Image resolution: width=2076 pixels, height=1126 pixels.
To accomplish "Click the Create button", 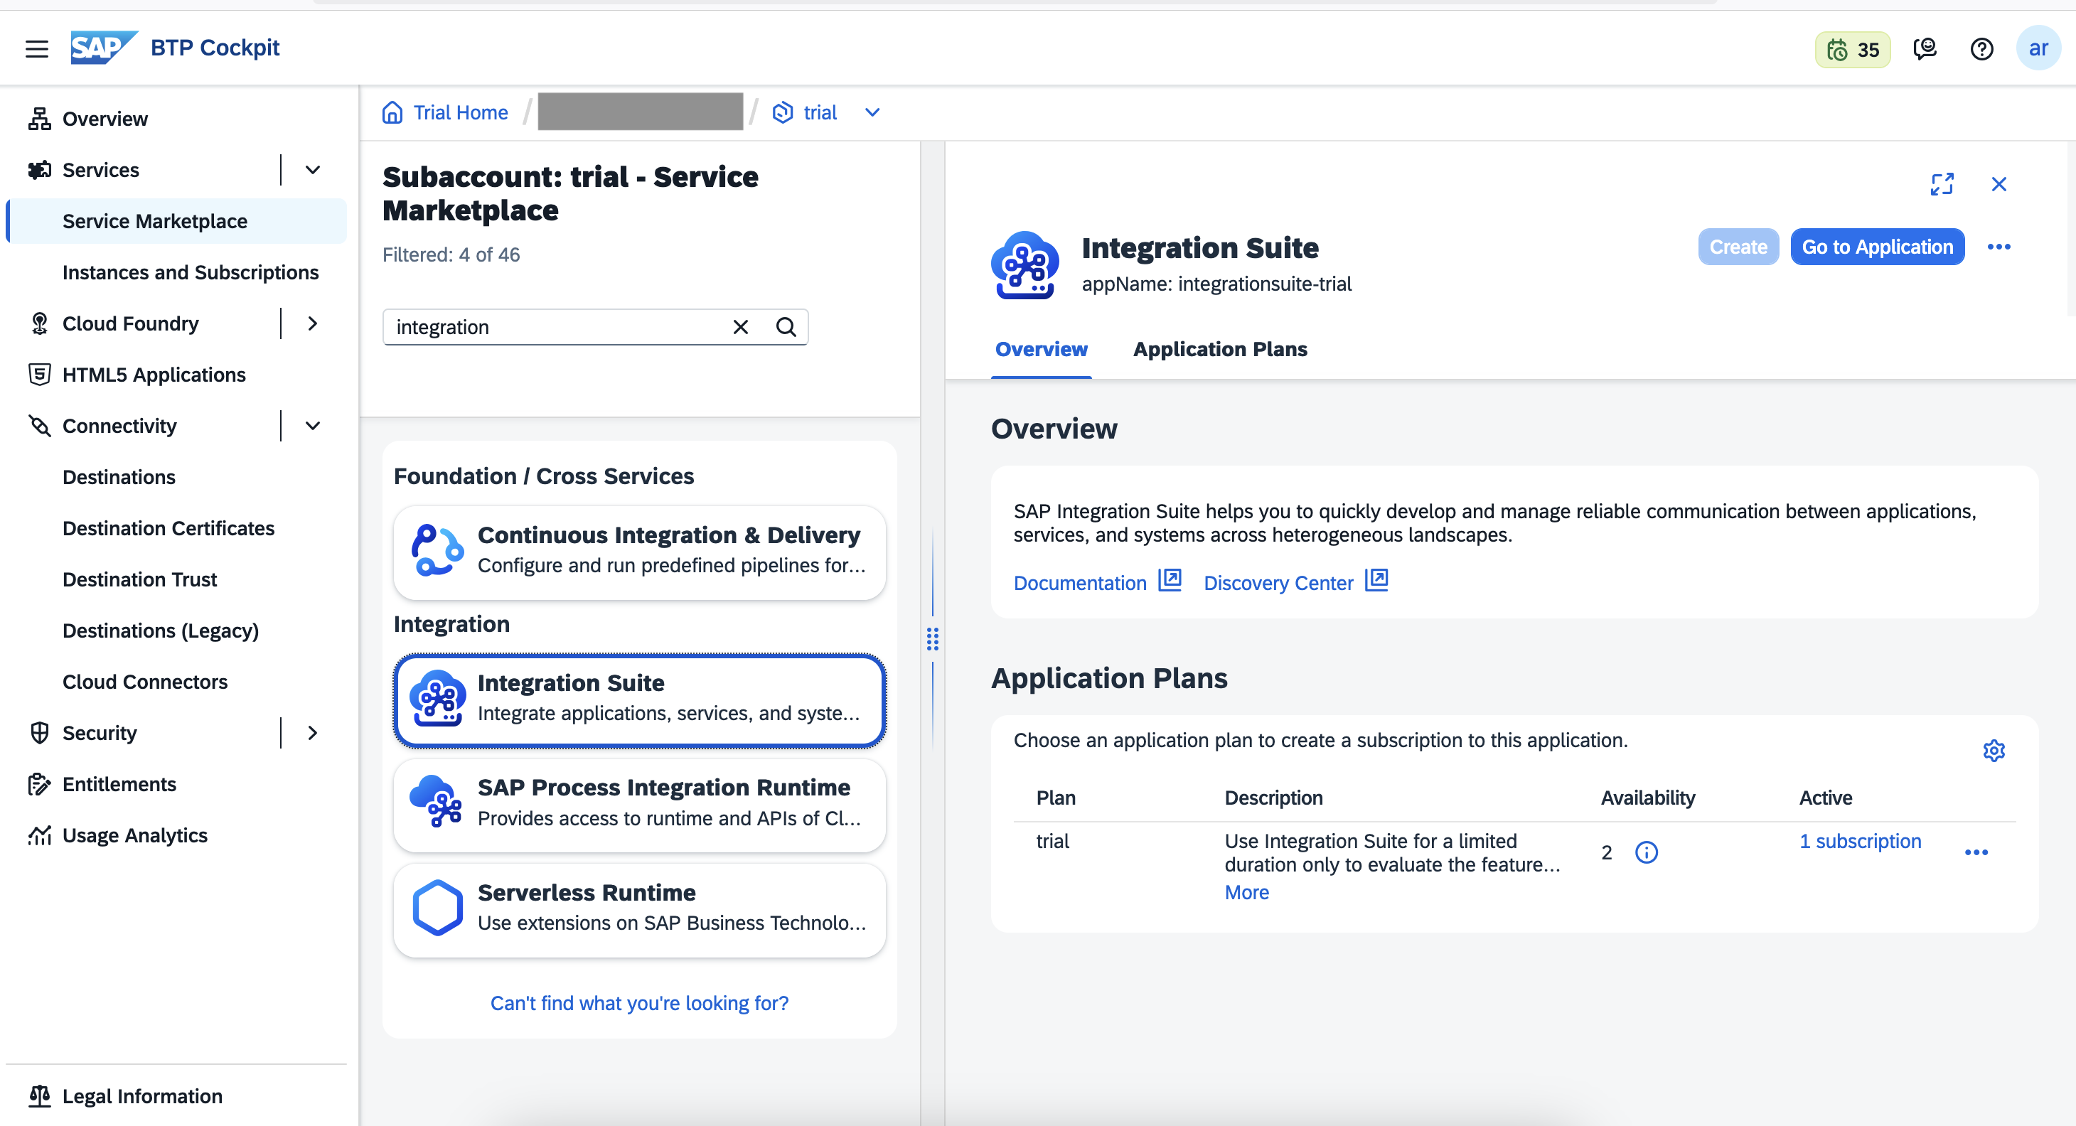I will [1738, 247].
